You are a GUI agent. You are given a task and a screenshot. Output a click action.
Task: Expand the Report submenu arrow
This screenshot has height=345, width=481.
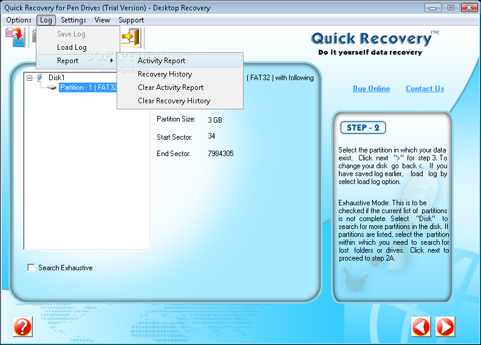pyautogui.click(x=112, y=61)
